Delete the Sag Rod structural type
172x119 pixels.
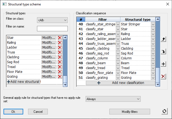[60, 62]
